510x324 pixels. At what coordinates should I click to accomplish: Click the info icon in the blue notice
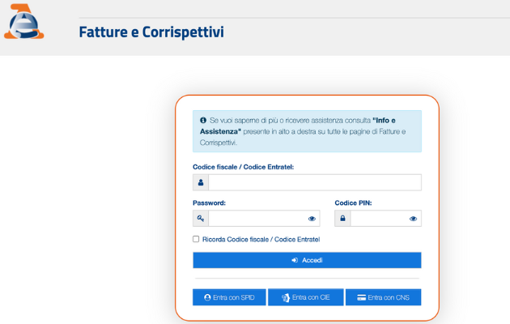tap(203, 120)
